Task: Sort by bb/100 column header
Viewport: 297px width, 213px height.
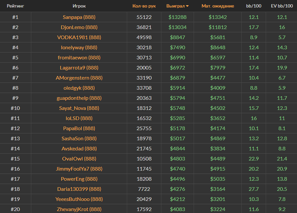Action: [x=253, y=6]
